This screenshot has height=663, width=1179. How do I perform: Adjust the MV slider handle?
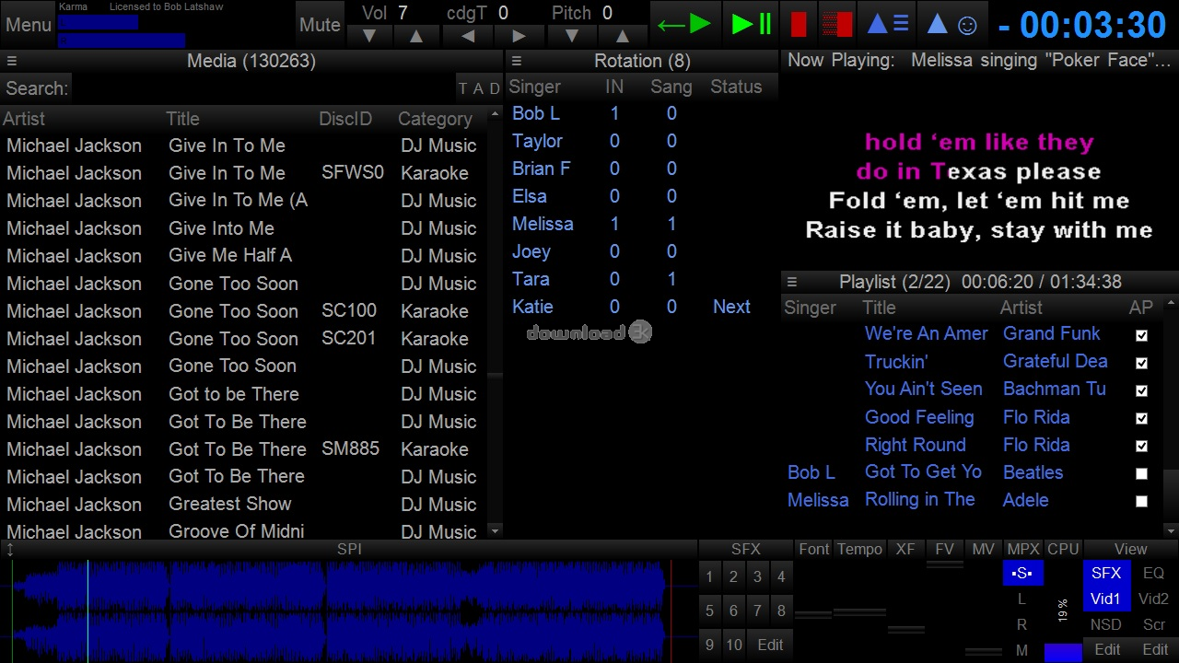click(x=983, y=651)
